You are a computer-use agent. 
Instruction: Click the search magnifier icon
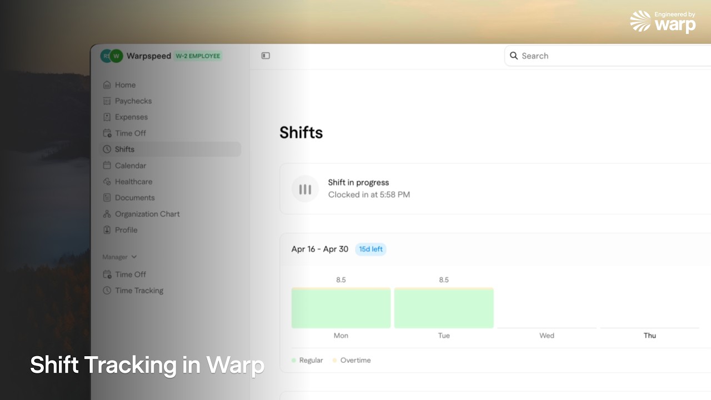pos(514,56)
